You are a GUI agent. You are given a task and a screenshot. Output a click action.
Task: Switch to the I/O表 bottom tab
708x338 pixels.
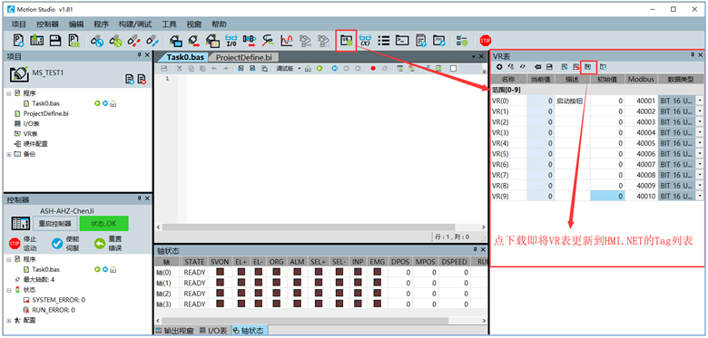coord(213,331)
